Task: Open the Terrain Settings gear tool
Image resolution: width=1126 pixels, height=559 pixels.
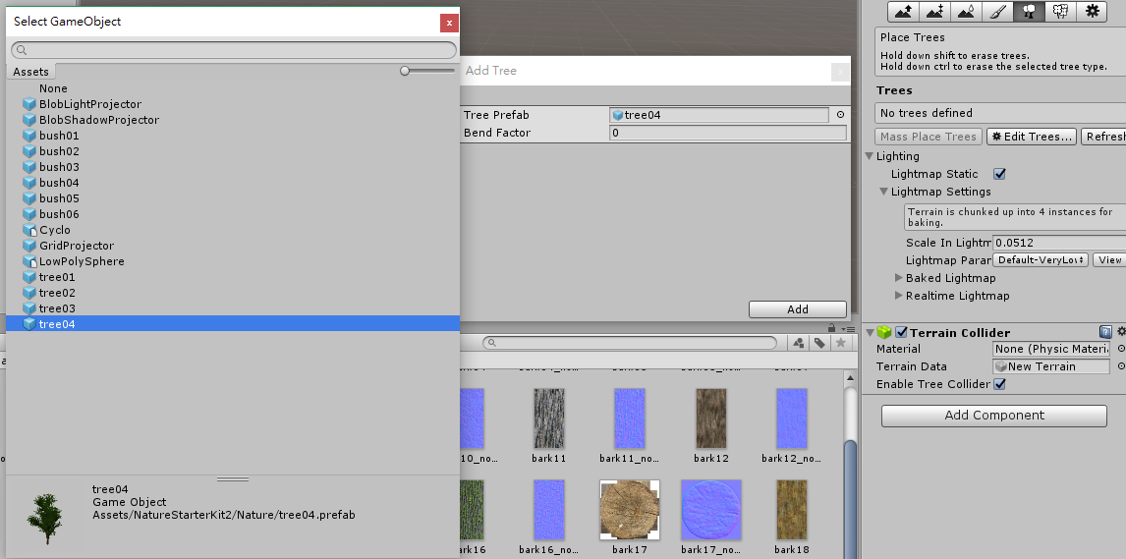Action: 1092,12
